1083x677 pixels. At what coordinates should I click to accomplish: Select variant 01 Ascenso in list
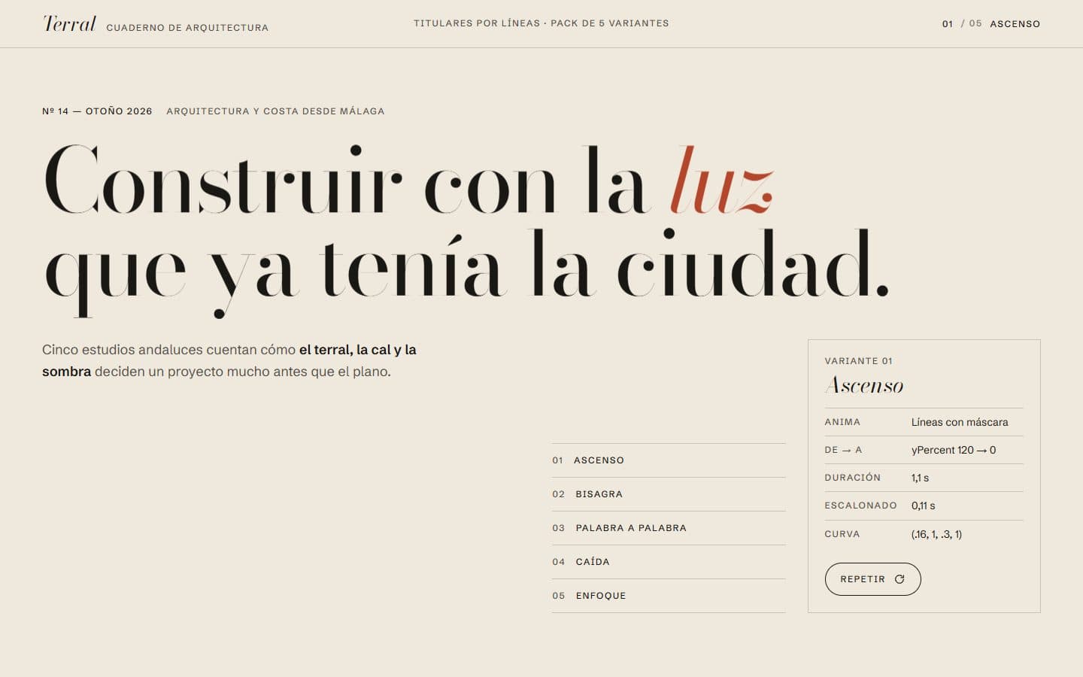(x=669, y=460)
